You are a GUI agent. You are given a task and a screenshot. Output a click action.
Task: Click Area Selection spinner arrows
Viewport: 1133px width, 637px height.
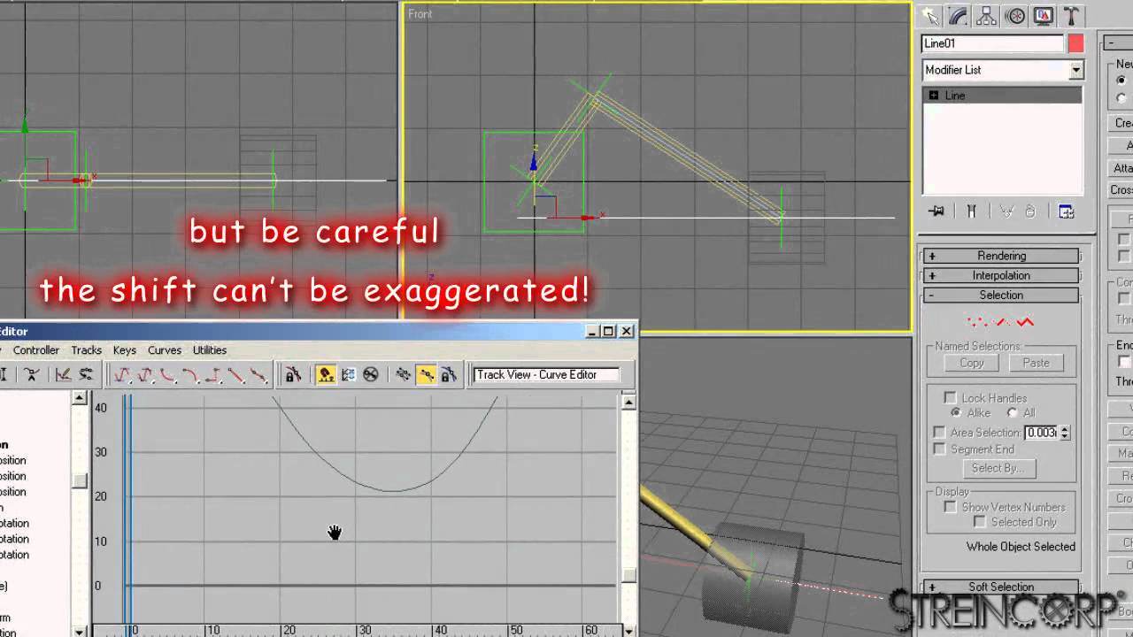coord(1065,433)
